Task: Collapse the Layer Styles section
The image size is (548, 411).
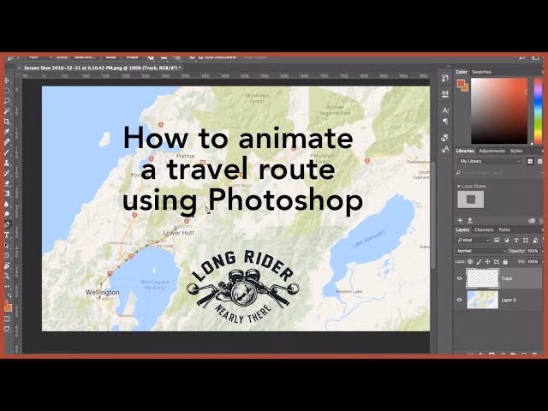Action: pos(459,185)
